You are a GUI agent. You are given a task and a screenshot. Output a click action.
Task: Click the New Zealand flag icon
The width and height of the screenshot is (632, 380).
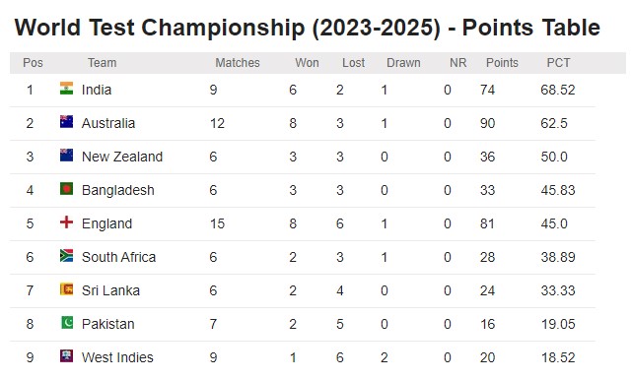click(x=66, y=155)
